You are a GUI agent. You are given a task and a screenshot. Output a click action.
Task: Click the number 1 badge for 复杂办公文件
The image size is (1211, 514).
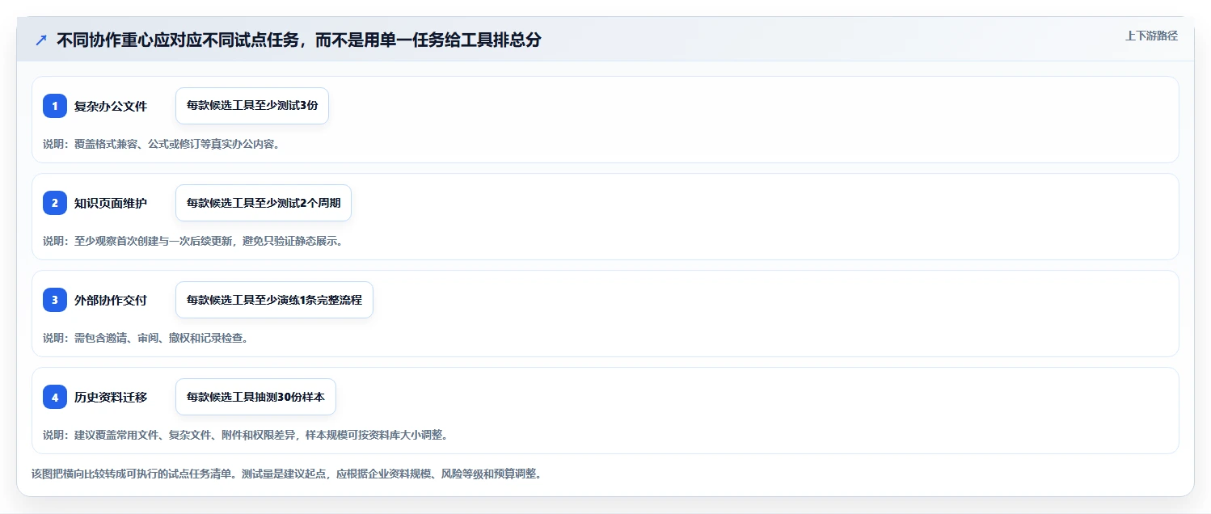pyautogui.click(x=55, y=106)
